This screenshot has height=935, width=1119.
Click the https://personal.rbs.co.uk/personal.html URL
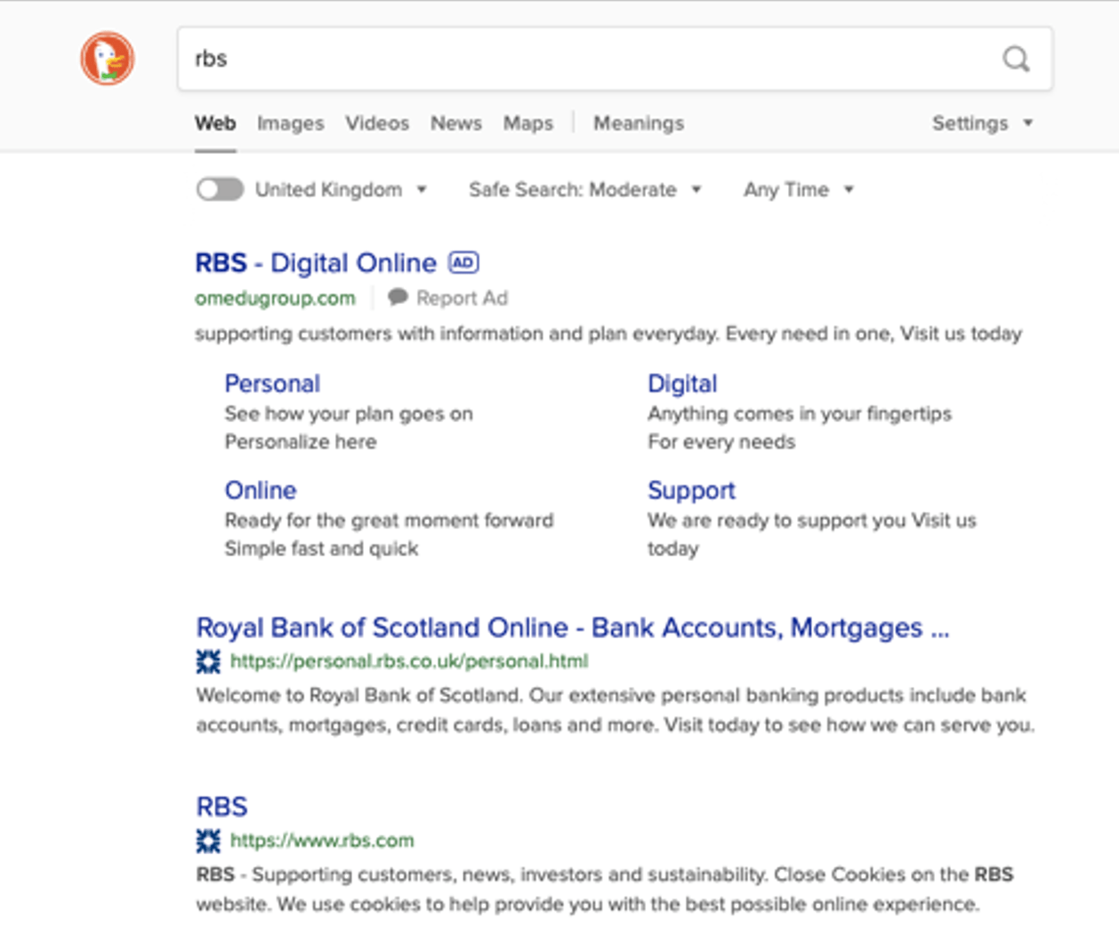(409, 661)
